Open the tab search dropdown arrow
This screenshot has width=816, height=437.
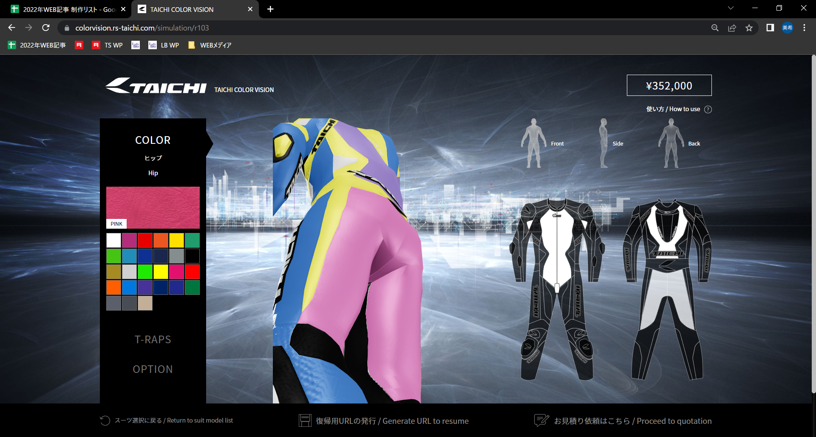click(731, 8)
